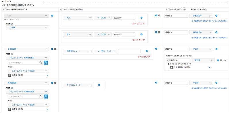The height and width of the screenshot is (113, 230).
Task: Add a condition after the 承認者コメント condition
Action: [147, 51]
